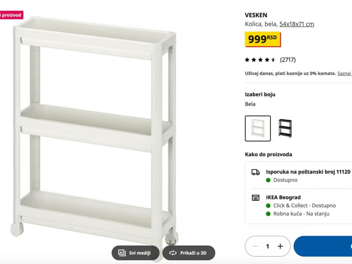Image resolution: width=352 pixels, height=264 pixels.
Task: Select the black VESKEN color swatch
Action: point(285,128)
